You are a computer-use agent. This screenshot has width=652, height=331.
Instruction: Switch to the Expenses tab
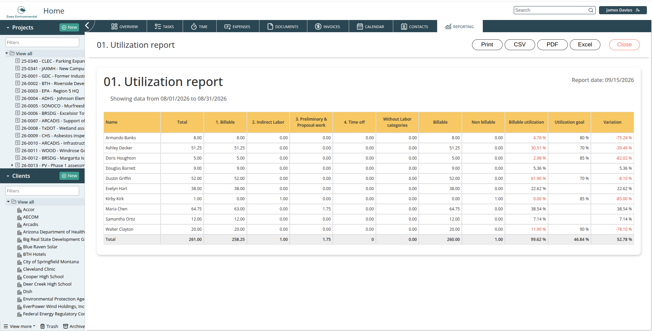point(237,26)
